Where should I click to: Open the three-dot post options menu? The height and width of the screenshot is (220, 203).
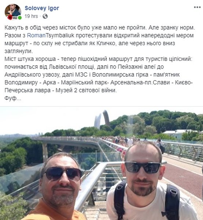(197, 7)
